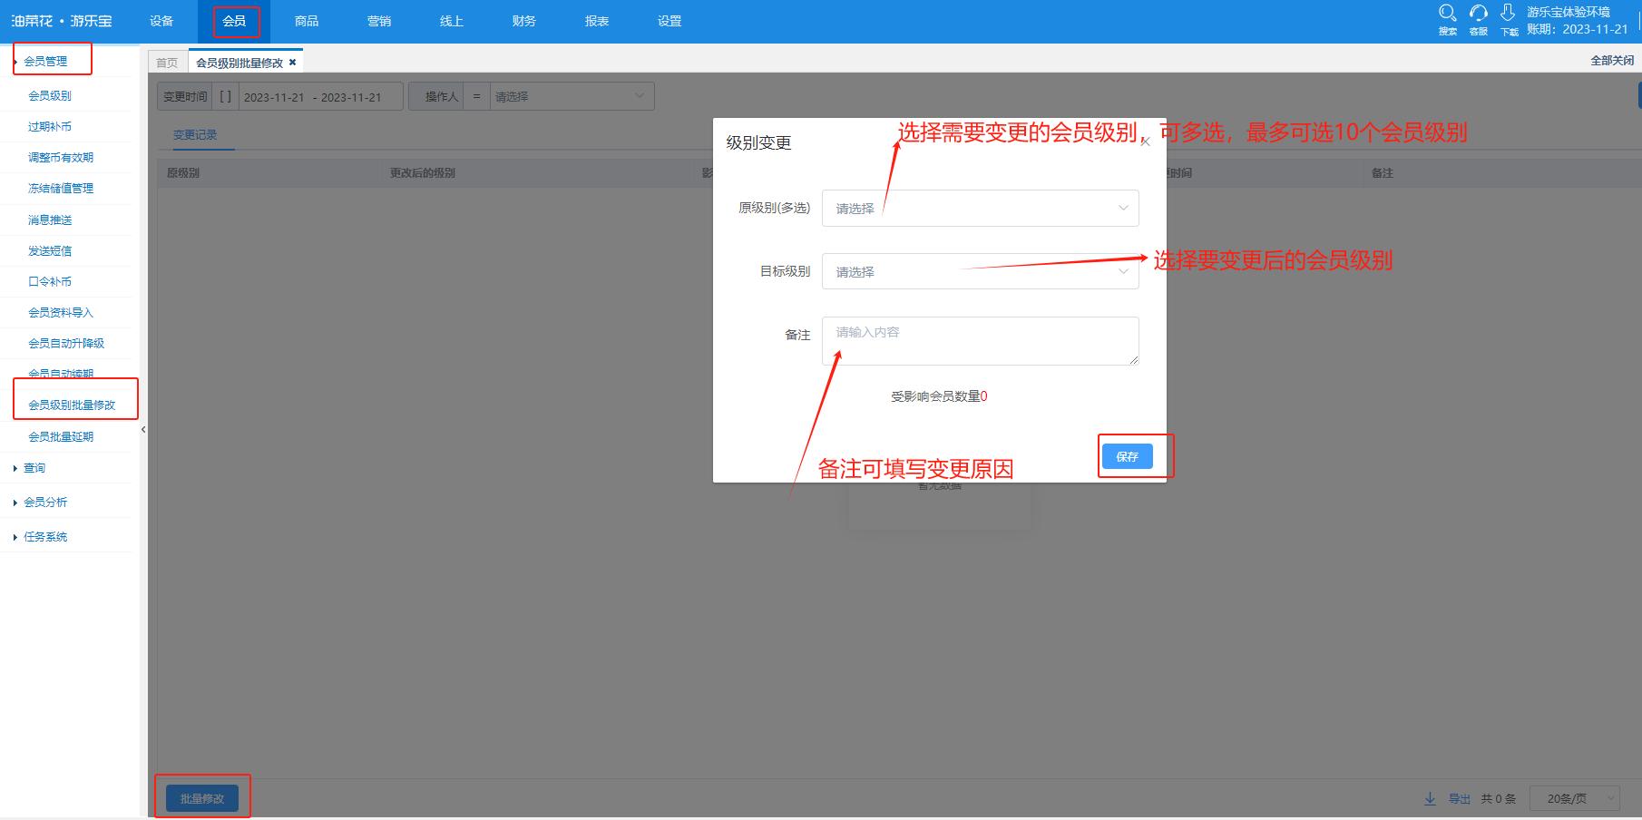Open the 会员 top menu
Screen dimensions: 1642x820
coord(234,21)
